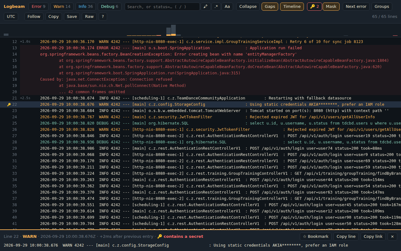Click the +1.0s gap marker on line 12
This screenshot has height=251, width=401.
click(25, 42)
